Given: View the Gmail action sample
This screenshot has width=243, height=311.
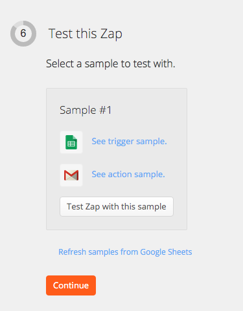Looking at the screenshot, I should coord(128,174).
